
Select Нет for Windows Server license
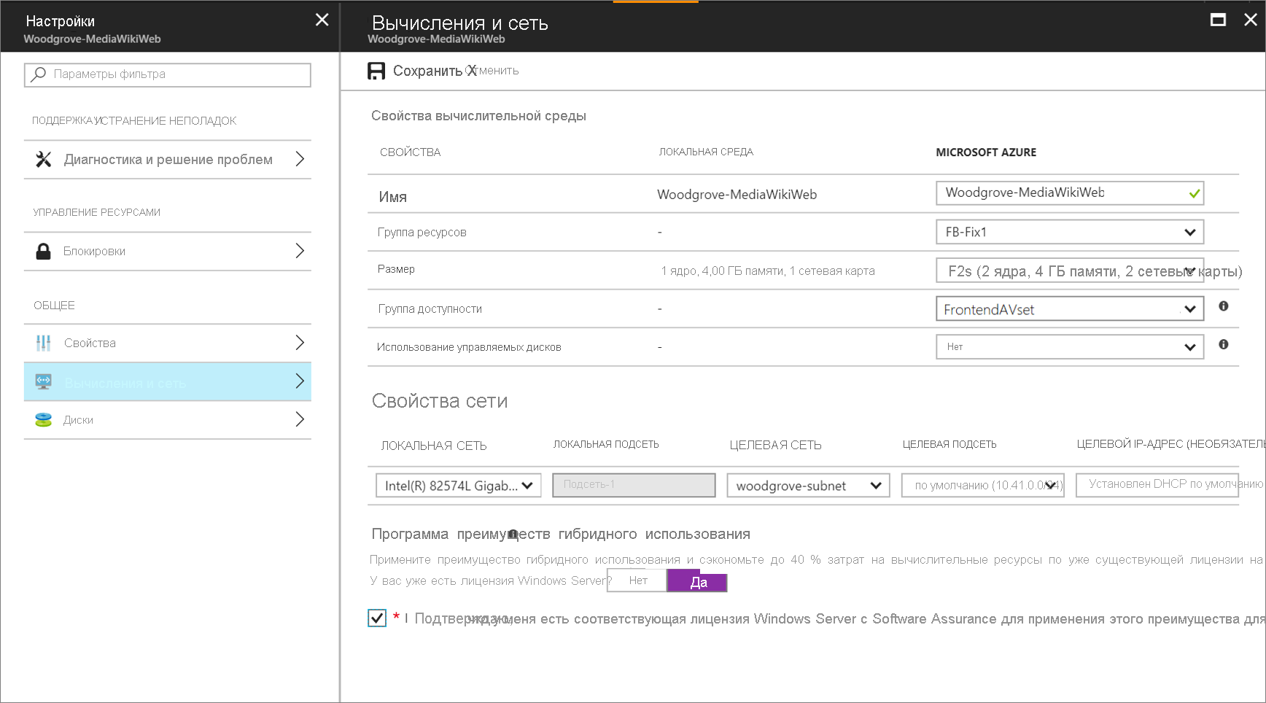coord(637,580)
